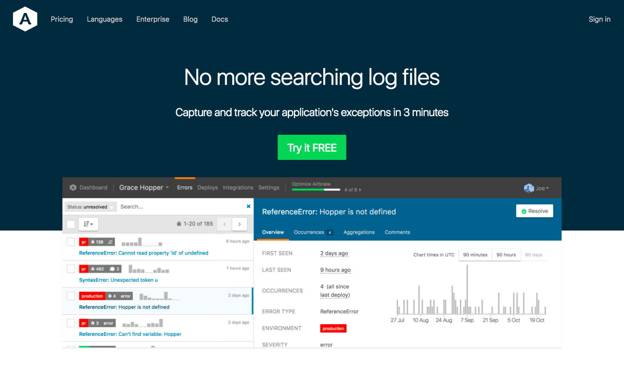Open ReferenceError: Can't find variable: Hopper
The height and width of the screenshot is (390, 624).
click(x=130, y=334)
